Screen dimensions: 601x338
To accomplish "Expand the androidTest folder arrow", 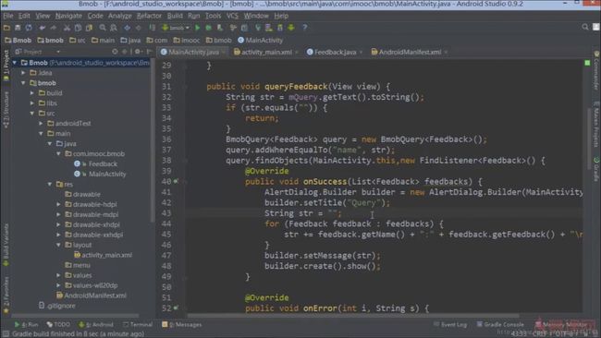I will click(x=42, y=123).
